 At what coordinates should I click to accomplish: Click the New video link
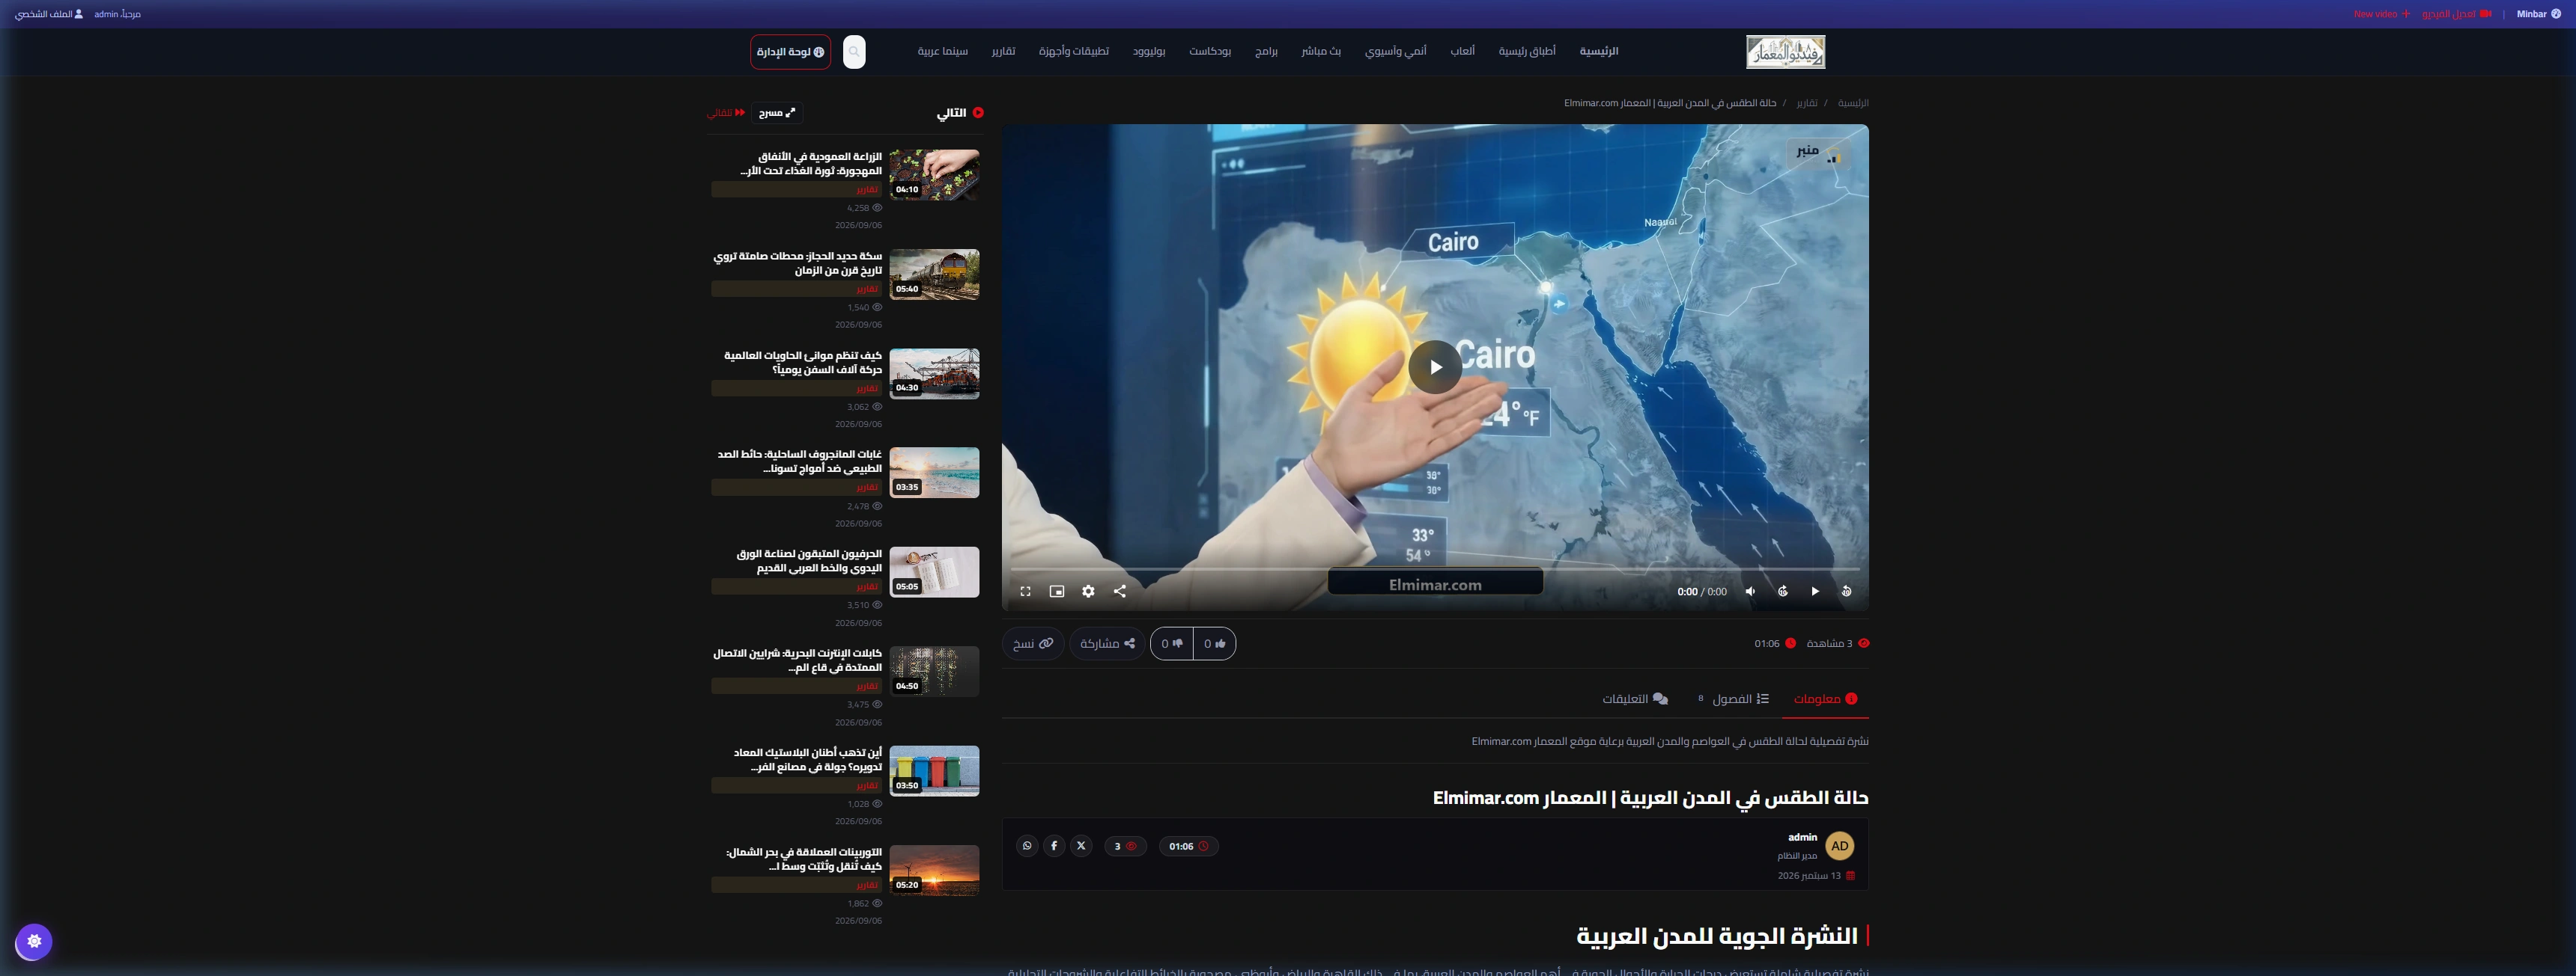[x=2381, y=14]
